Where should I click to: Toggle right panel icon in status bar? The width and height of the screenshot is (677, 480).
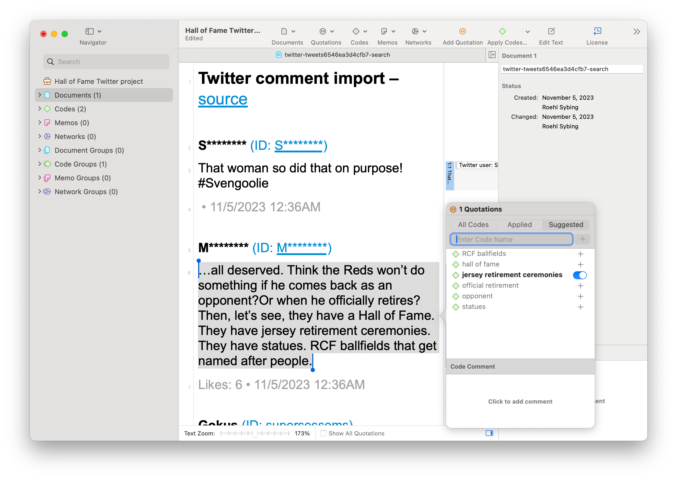click(489, 433)
